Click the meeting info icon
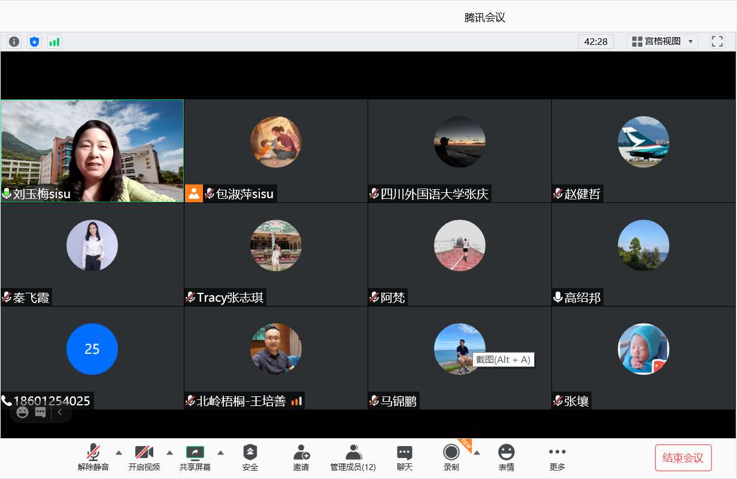Image resolution: width=737 pixels, height=479 pixels. pyautogui.click(x=14, y=42)
